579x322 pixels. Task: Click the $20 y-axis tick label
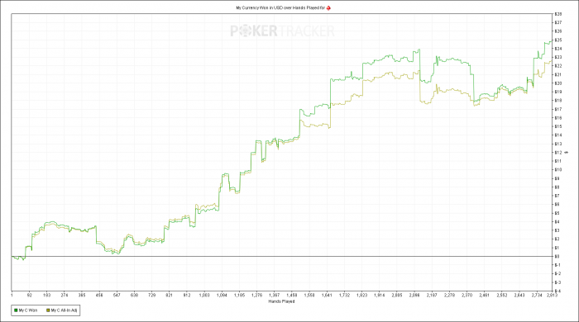(558, 83)
